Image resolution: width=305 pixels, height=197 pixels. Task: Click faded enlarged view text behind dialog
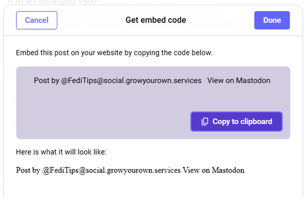53,2
